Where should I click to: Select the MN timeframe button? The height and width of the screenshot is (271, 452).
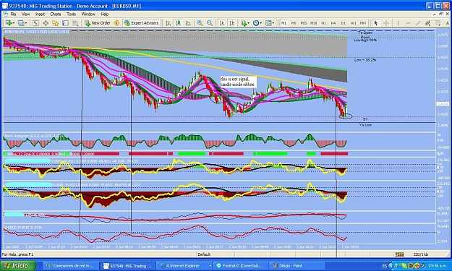pyautogui.click(x=363, y=23)
